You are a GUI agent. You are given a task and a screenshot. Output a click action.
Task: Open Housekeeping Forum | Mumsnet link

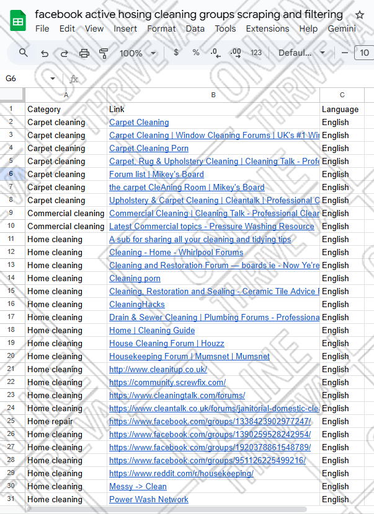click(189, 356)
